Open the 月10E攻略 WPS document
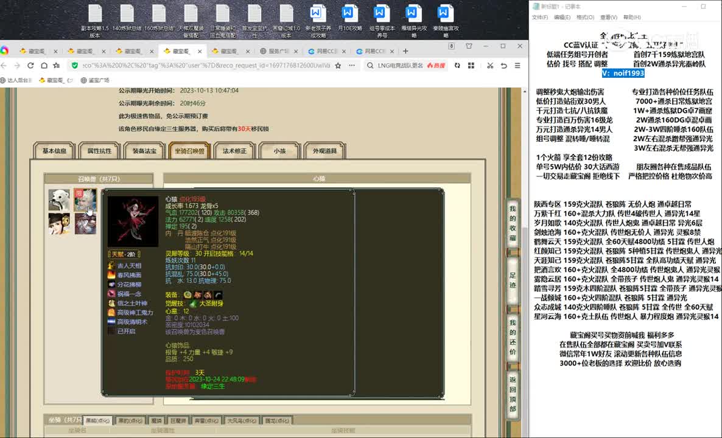 349,18
